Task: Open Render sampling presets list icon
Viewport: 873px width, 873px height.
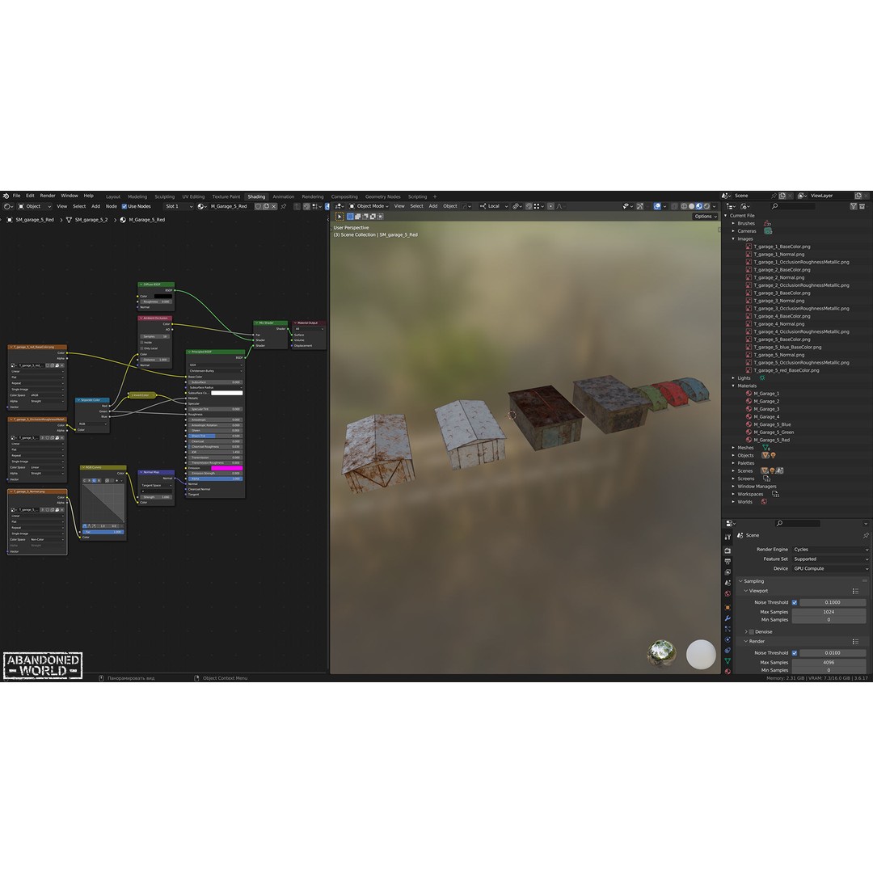Action: (x=855, y=642)
